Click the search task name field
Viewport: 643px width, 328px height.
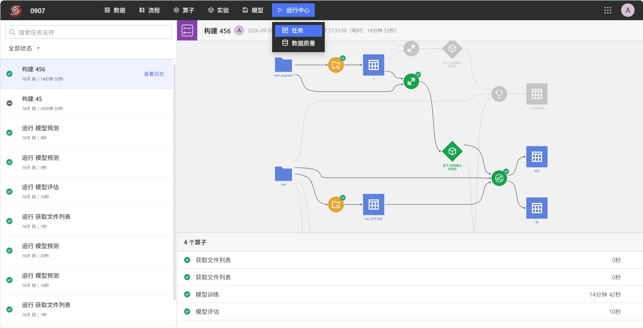pos(88,32)
